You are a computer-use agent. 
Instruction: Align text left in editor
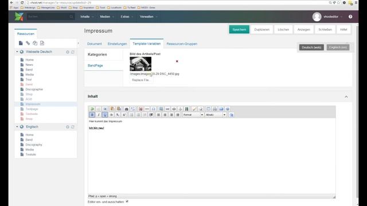tap(158, 114)
